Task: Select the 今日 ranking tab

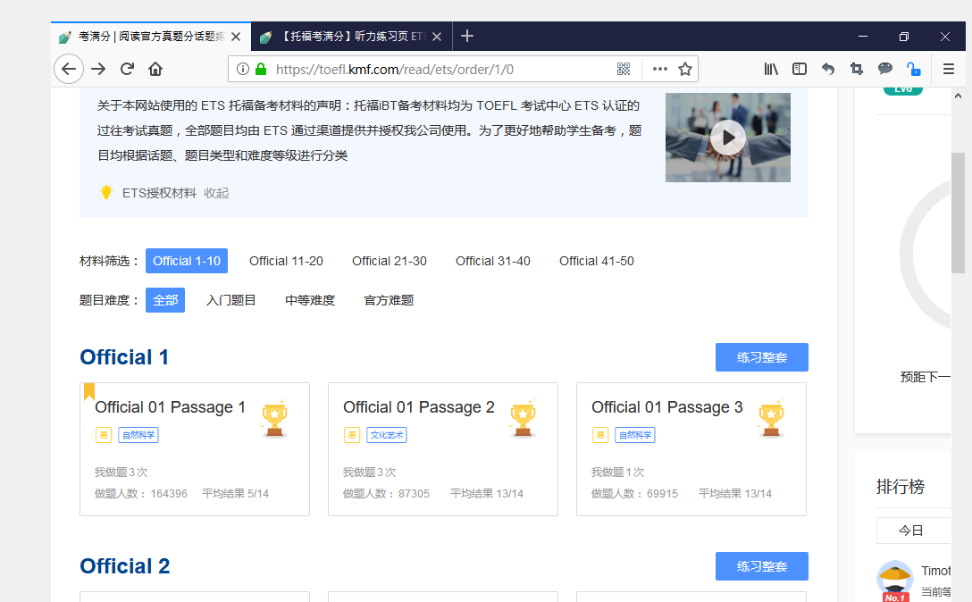Action: tap(911, 531)
